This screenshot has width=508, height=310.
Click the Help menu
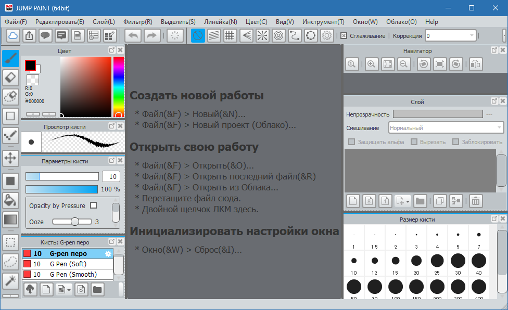pos(431,22)
